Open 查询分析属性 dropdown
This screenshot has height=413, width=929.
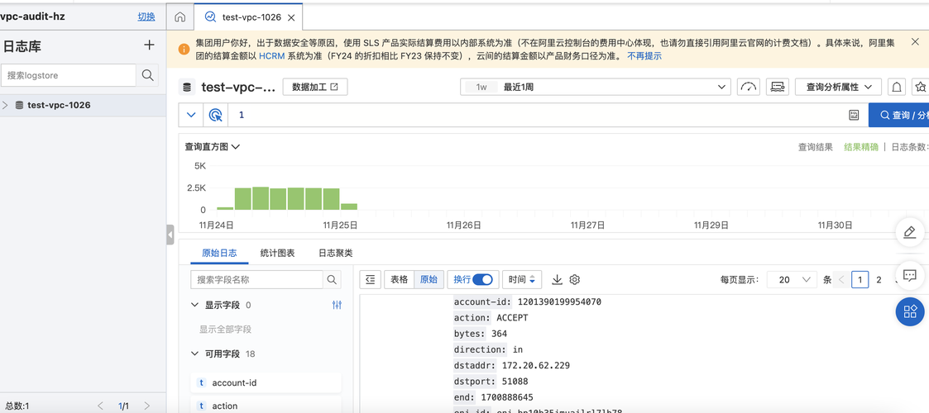[838, 87]
